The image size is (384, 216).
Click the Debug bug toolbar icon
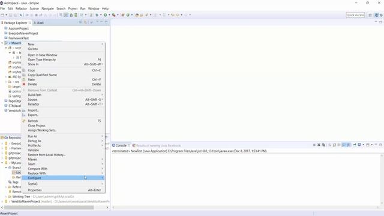97,15
